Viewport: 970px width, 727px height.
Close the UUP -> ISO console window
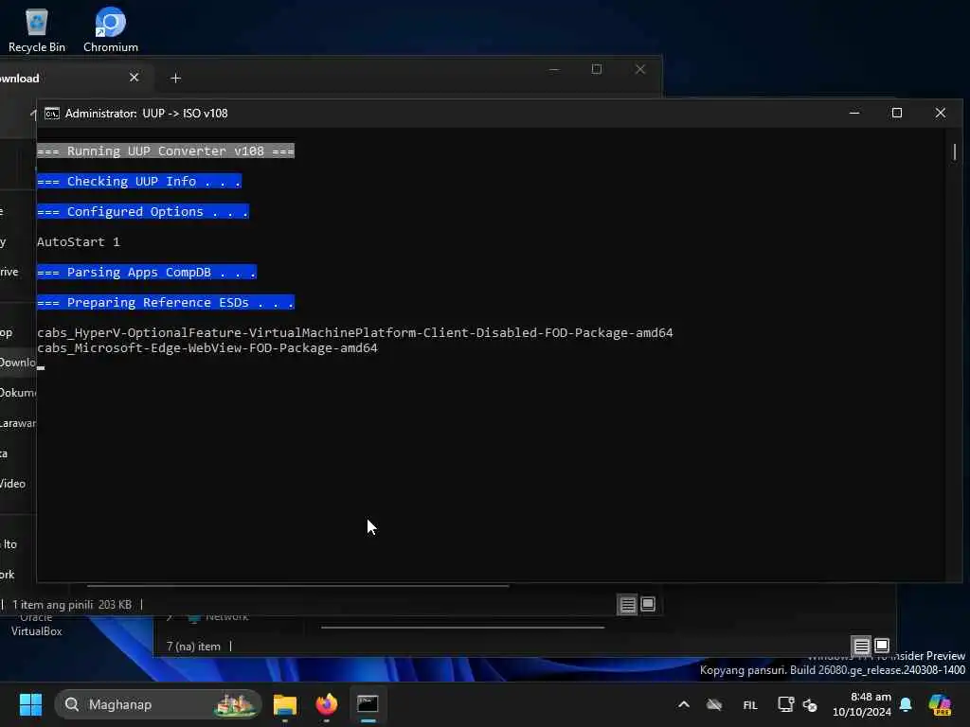(940, 114)
